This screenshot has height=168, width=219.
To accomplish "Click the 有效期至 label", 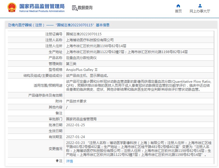I will (55, 137).
